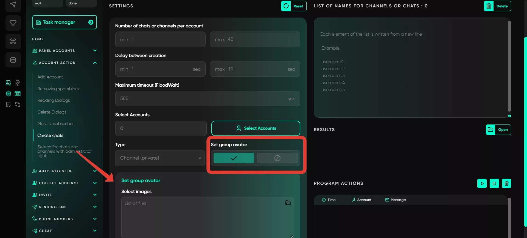This screenshot has width=527, height=238.
Task: Disable group avatar with the prohibit toggle
Action: (x=277, y=158)
